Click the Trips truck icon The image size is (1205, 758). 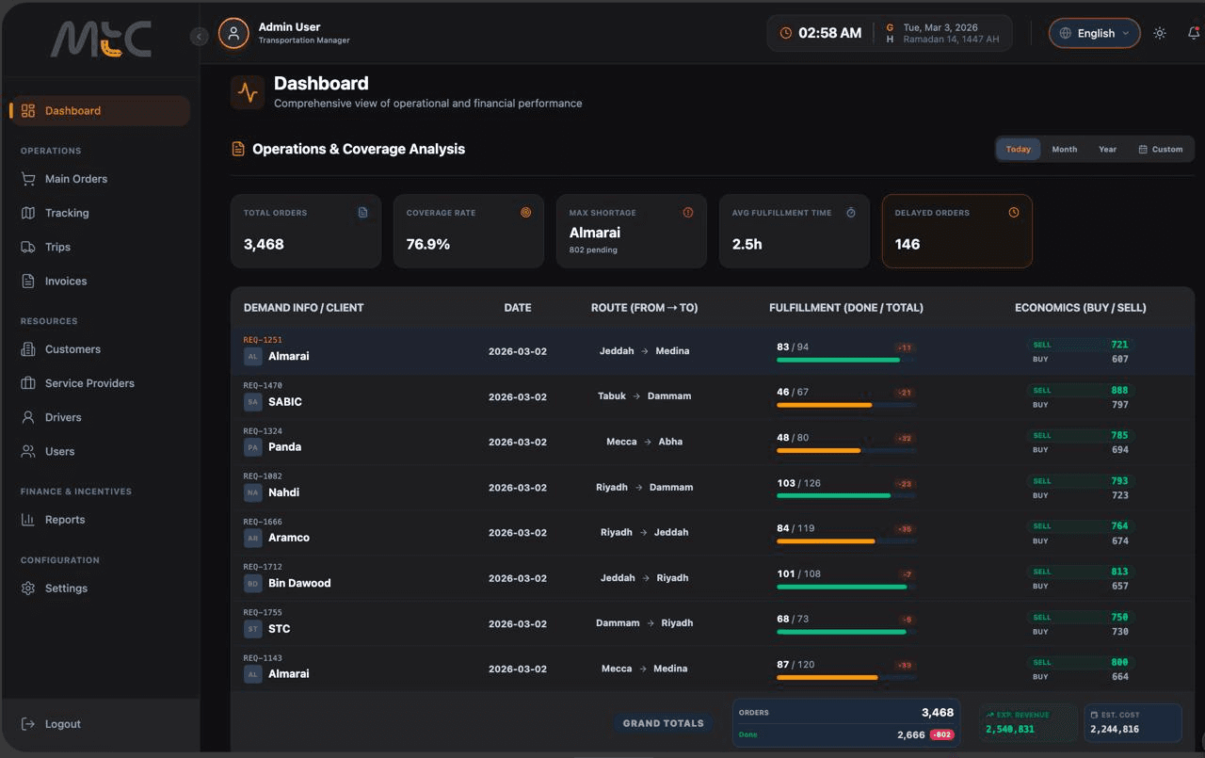click(28, 247)
